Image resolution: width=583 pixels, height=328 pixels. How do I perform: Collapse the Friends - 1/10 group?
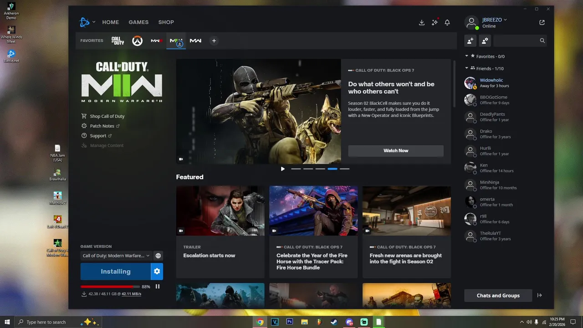pyautogui.click(x=467, y=68)
